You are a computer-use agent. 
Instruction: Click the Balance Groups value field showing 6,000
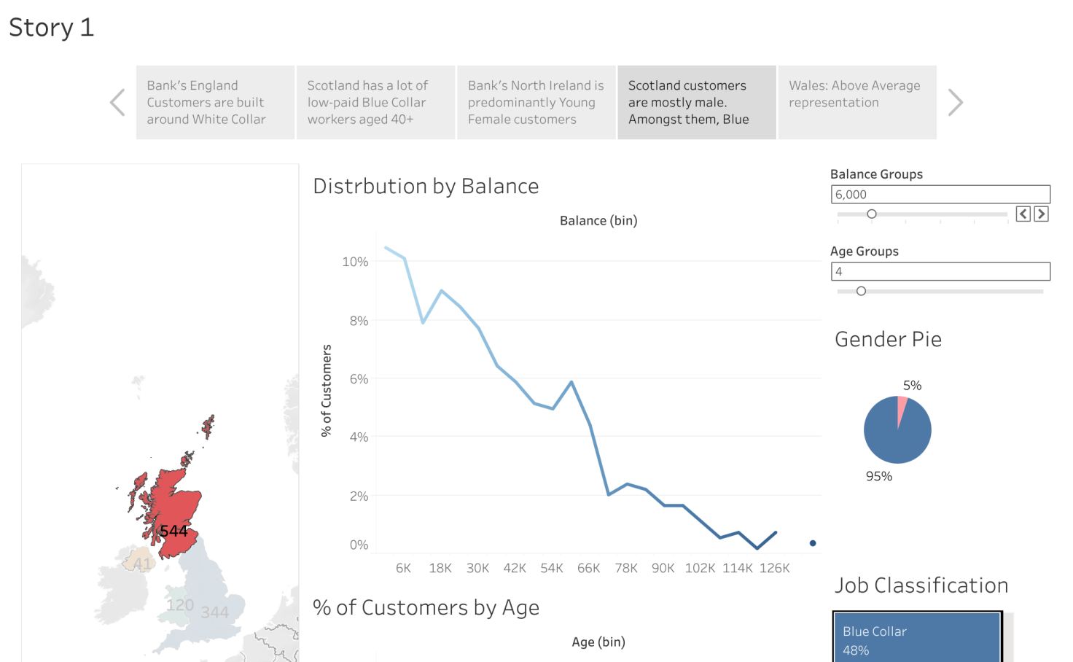click(x=940, y=194)
